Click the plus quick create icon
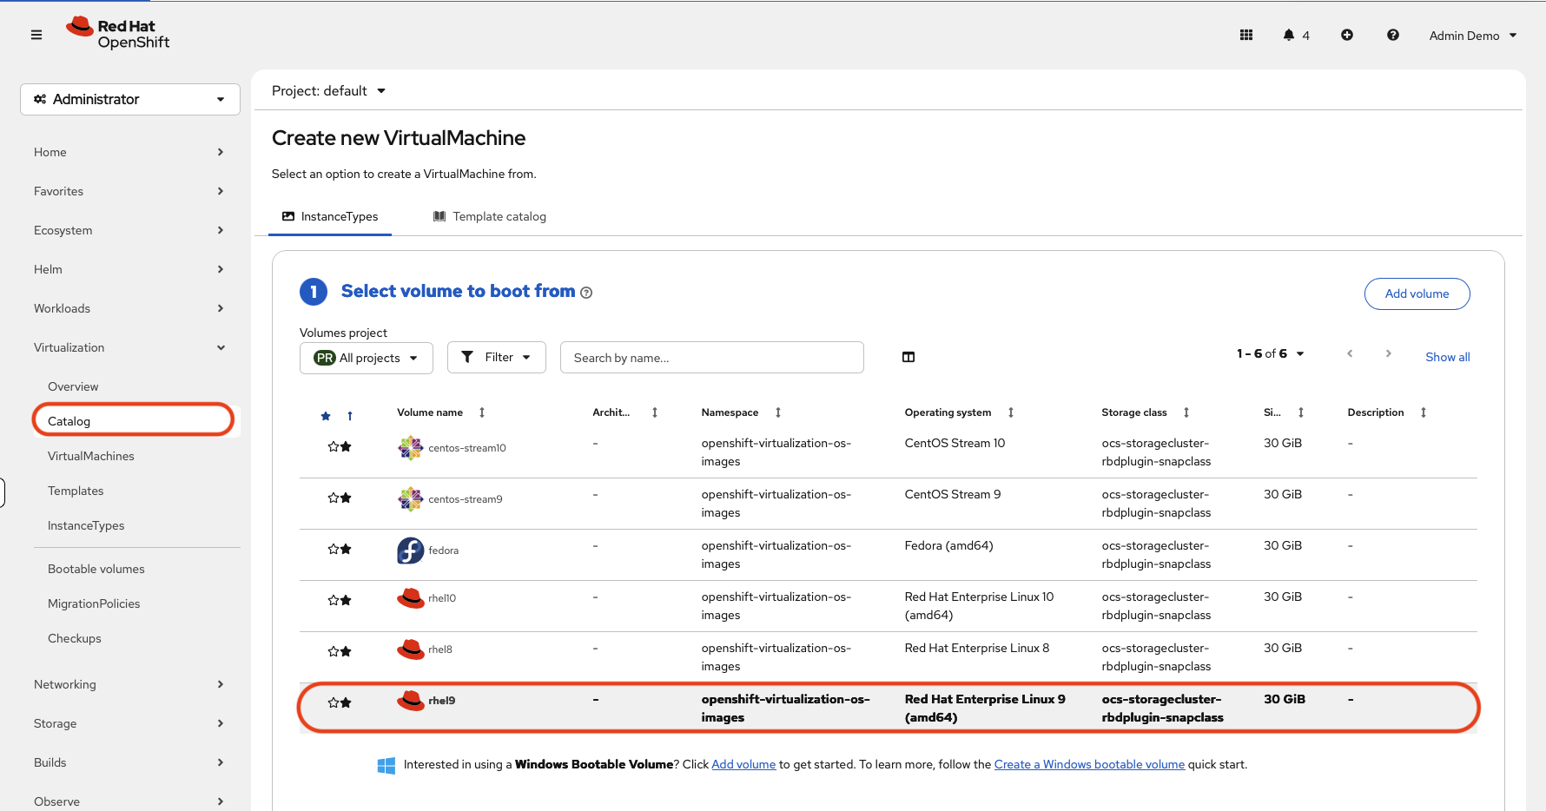 click(1347, 35)
